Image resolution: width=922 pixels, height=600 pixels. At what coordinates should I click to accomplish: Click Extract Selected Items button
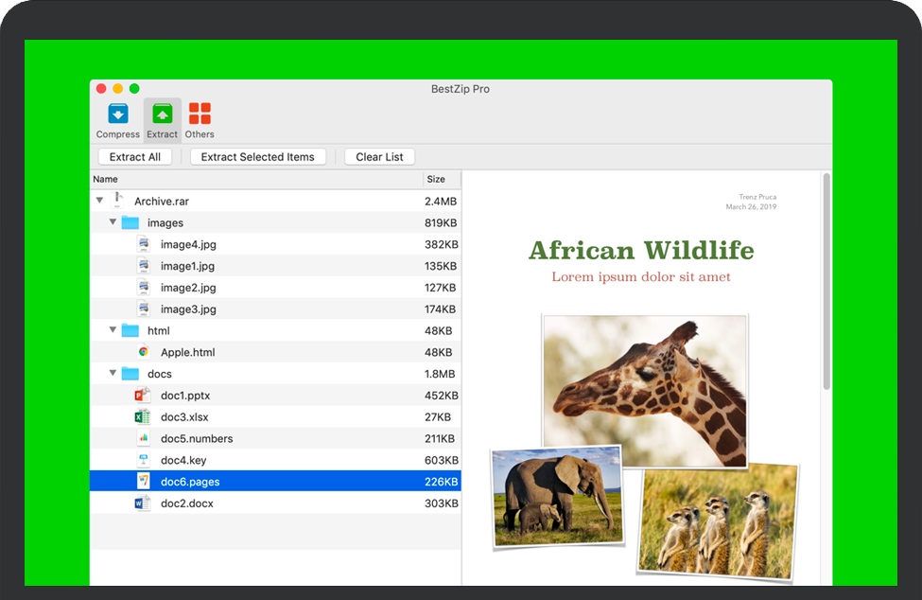(x=257, y=157)
